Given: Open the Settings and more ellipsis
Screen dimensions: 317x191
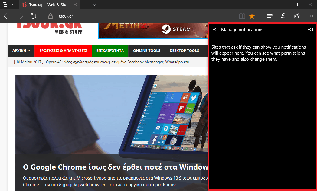Looking at the screenshot, I should coord(310,16).
